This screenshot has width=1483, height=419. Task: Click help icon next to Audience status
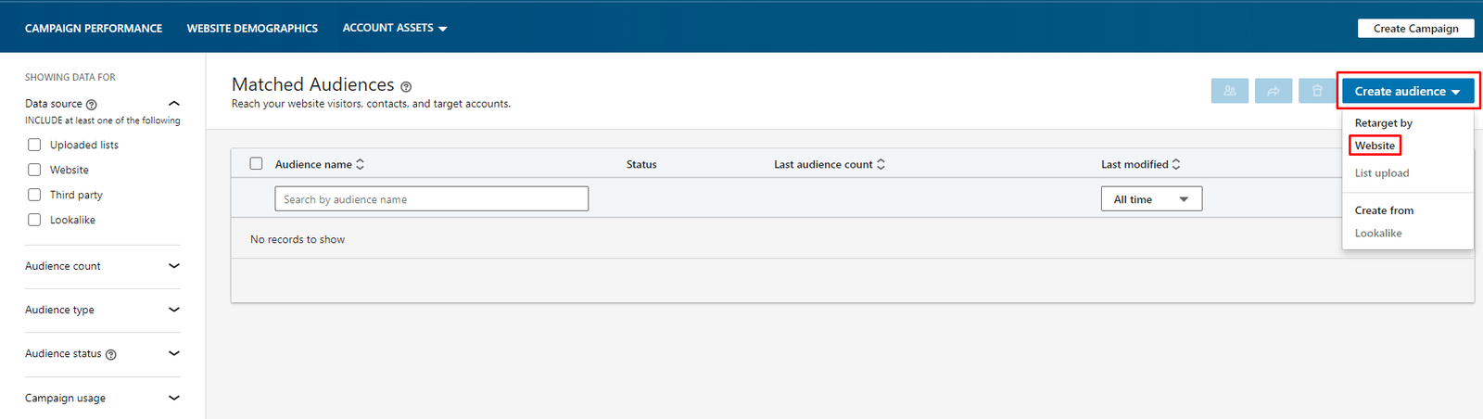pyautogui.click(x=111, y=354)
